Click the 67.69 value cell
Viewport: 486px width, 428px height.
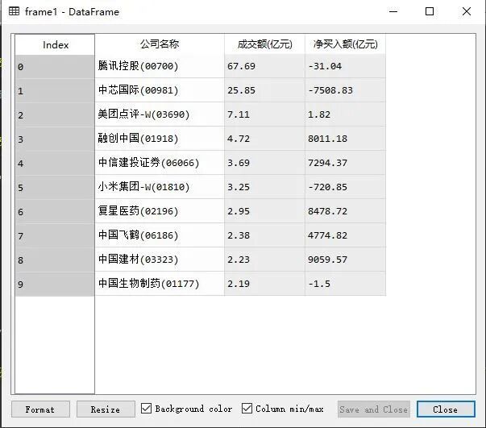tap(264, 66)
